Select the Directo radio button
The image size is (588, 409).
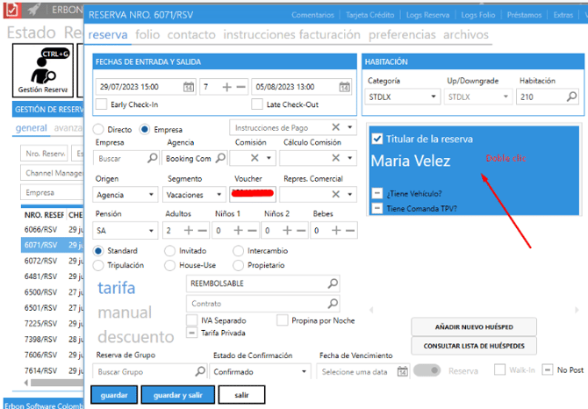tap(98, 129)
